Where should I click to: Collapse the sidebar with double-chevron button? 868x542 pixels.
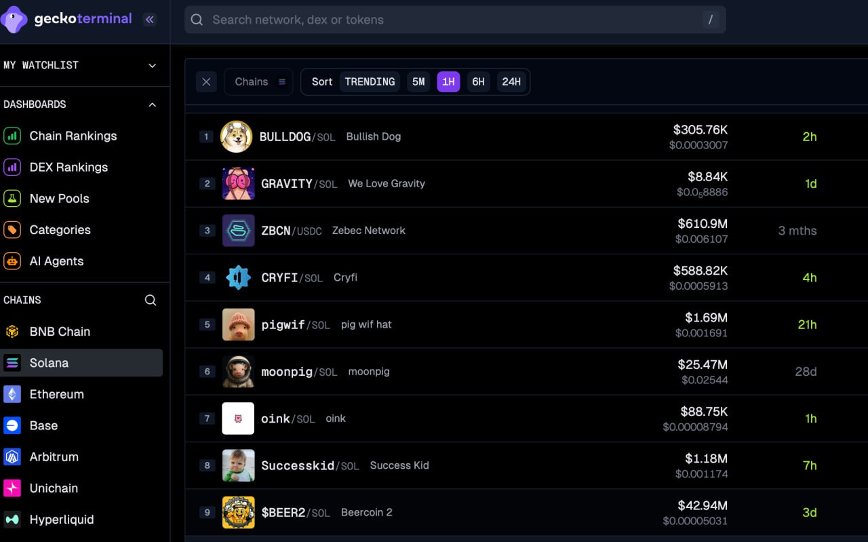(x=150, y=20)
